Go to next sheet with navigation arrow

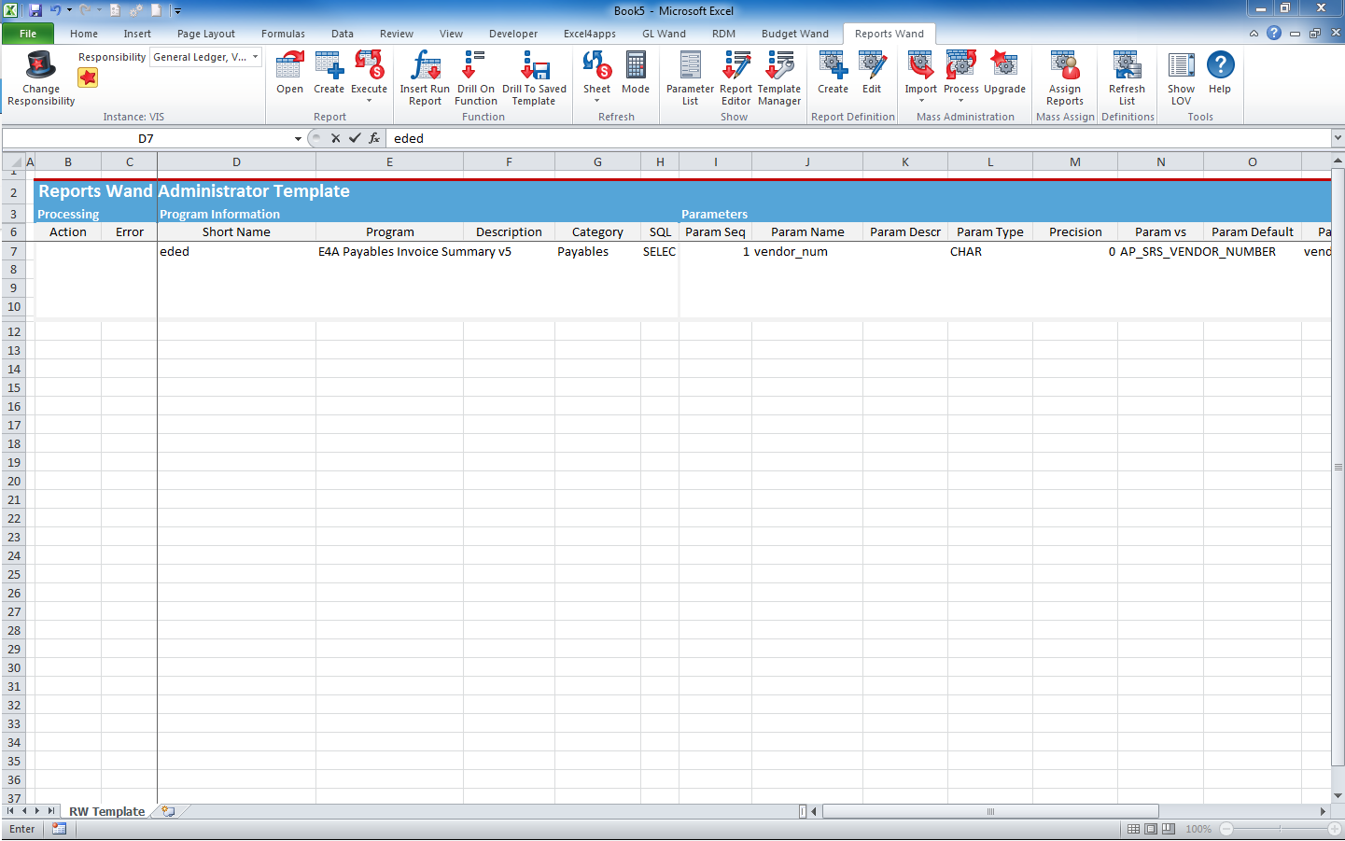pyautogui.click(x=37, y=811)
